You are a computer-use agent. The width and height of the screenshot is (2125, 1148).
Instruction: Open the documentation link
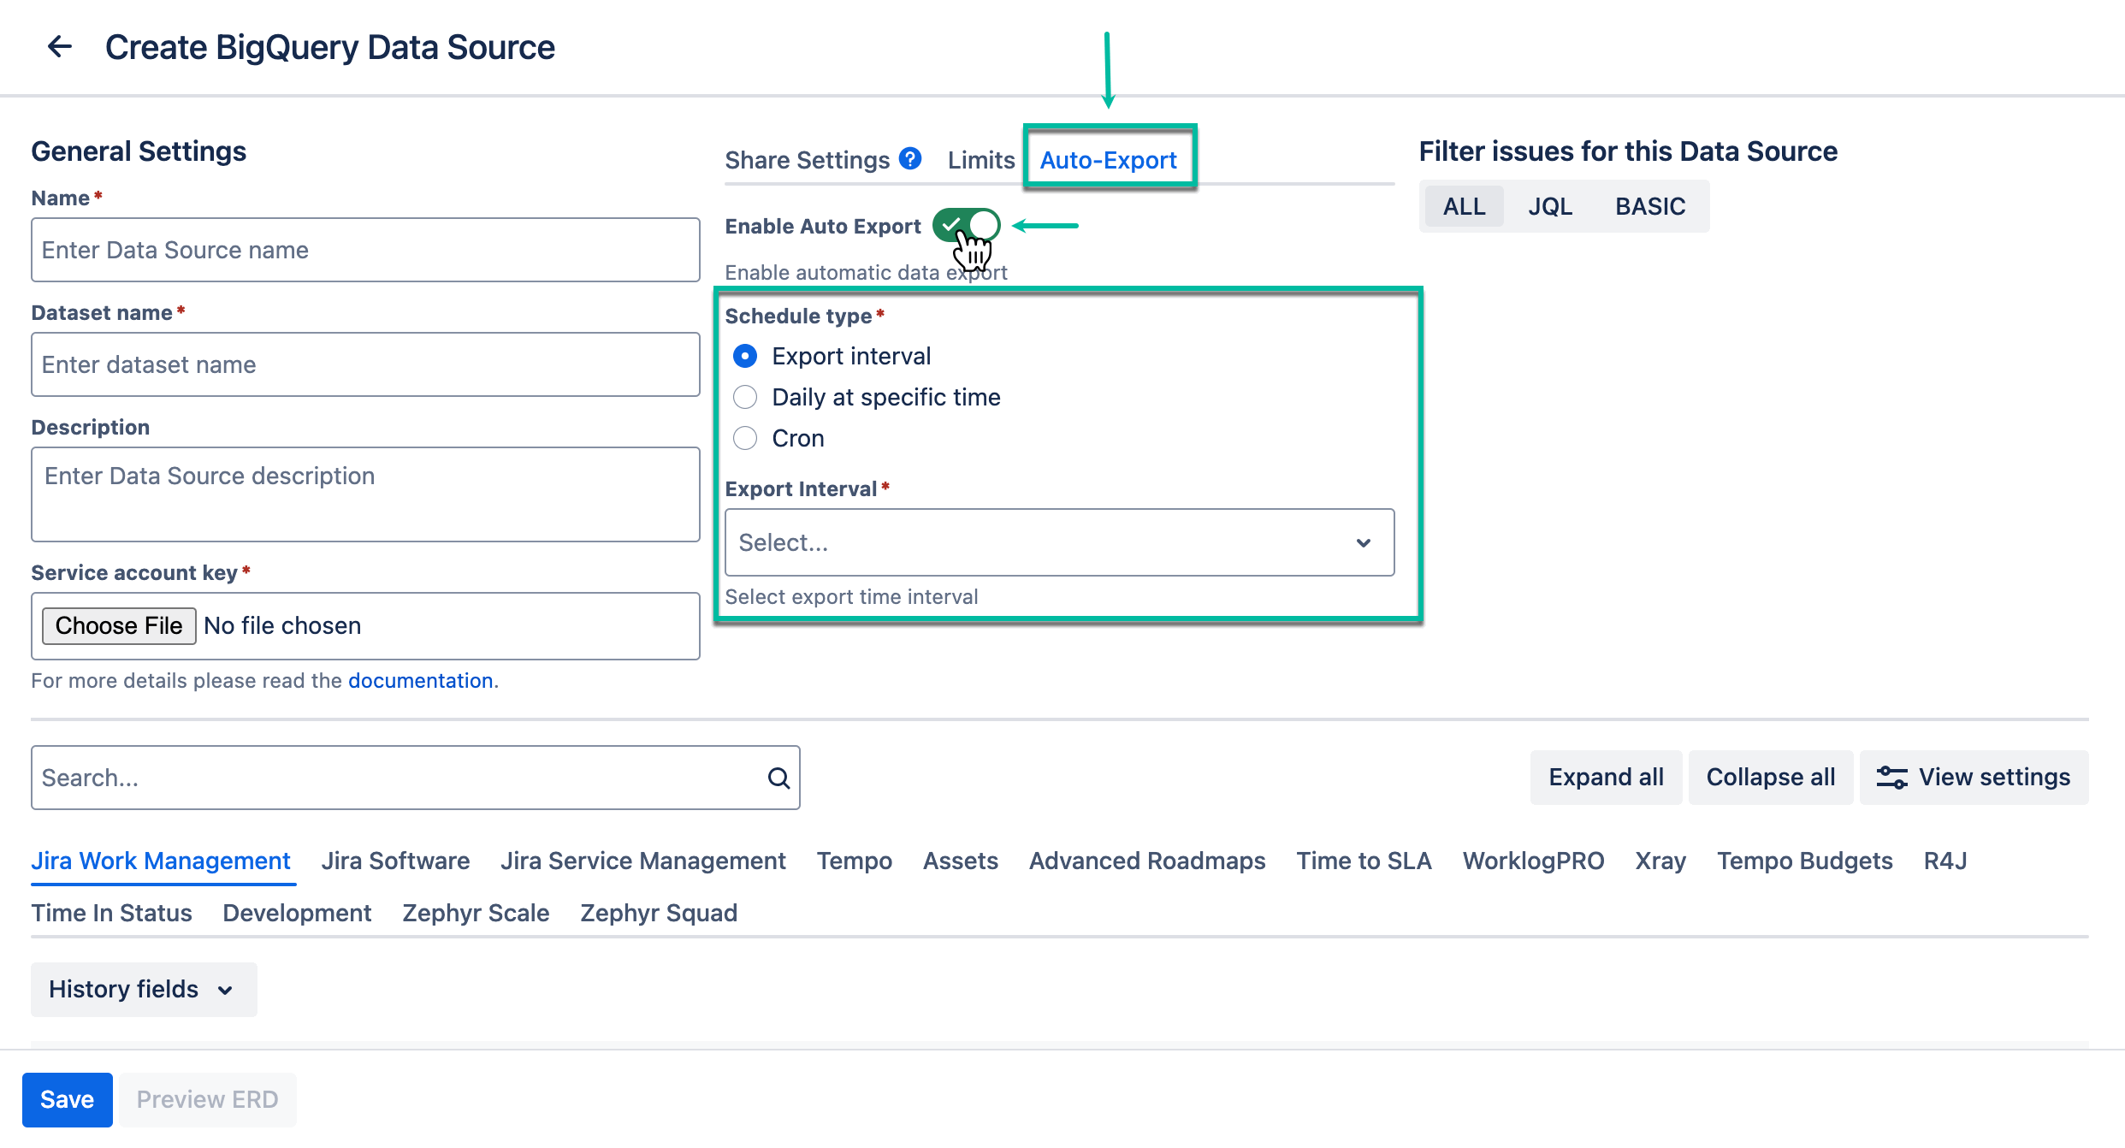420,680
